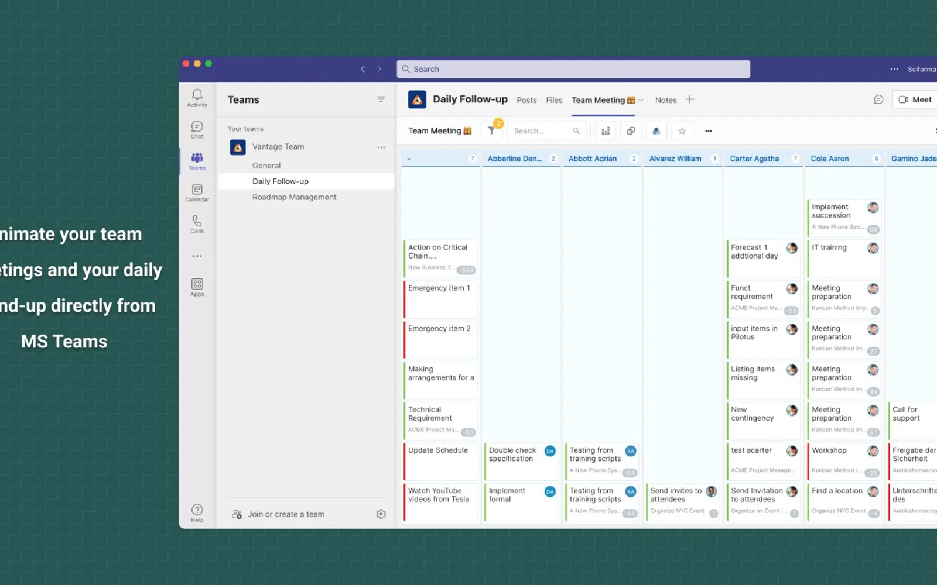This screenshot has width=937, height=585.
Task: Select the Team Meeting tab
Action: [603, 100]
